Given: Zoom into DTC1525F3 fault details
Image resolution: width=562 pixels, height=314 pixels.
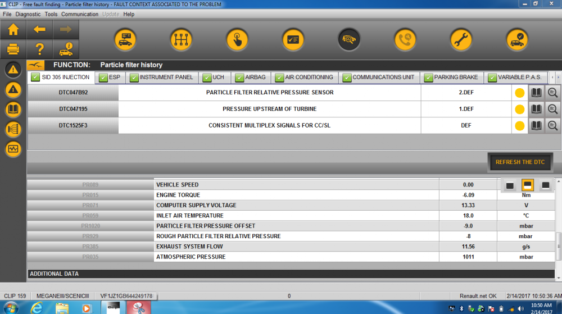Looking at the screenshot, I should coord(552,125).
